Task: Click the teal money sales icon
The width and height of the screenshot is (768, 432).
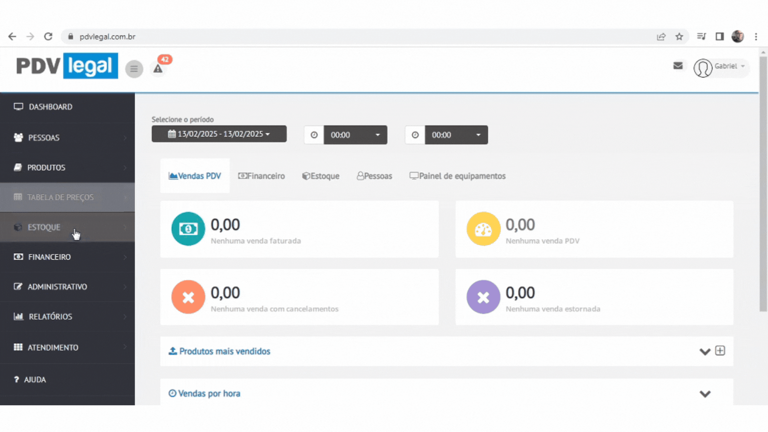Action: (188, 229)
